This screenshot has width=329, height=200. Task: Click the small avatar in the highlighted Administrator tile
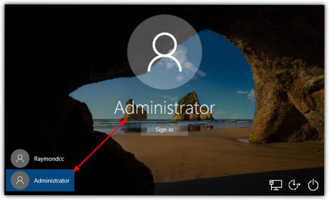(x=20, y=180)
